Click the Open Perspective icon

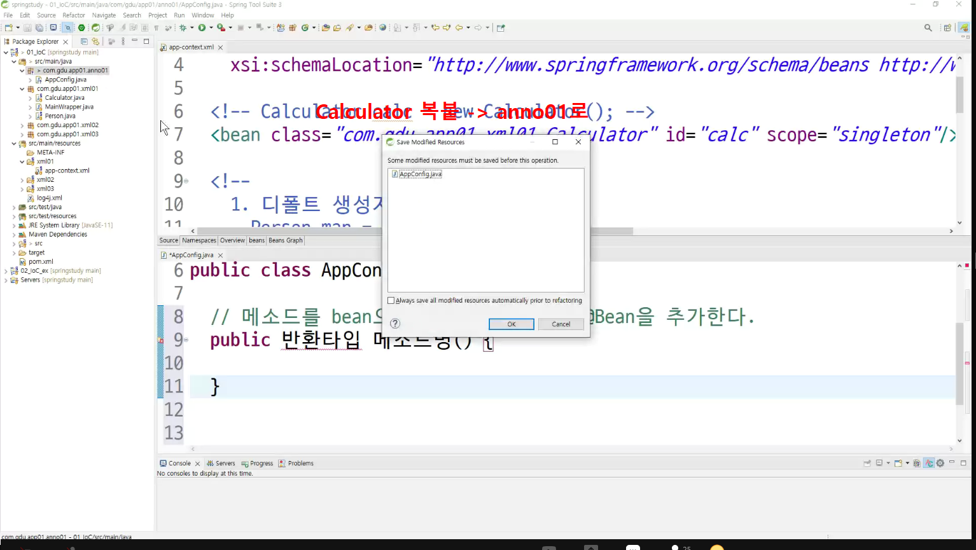click(x=947, y=28)
